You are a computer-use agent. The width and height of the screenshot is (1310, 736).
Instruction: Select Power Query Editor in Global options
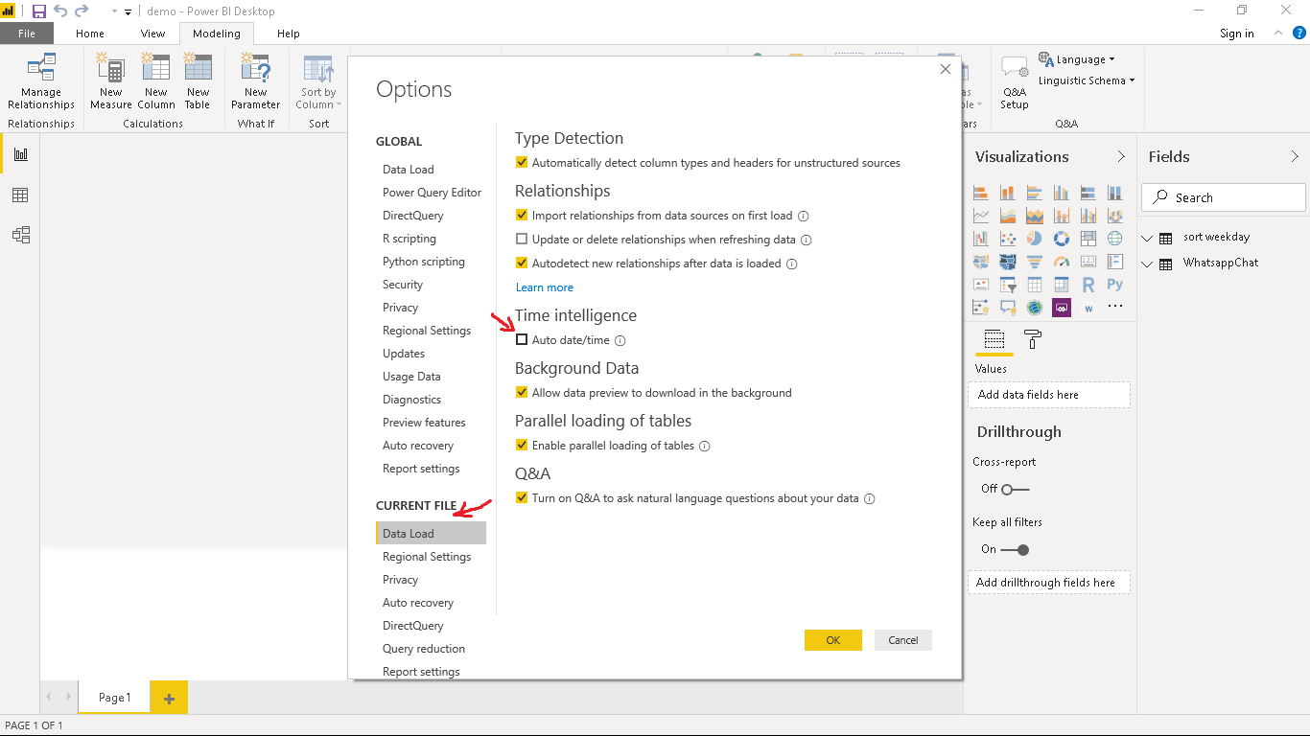[432, 193]
